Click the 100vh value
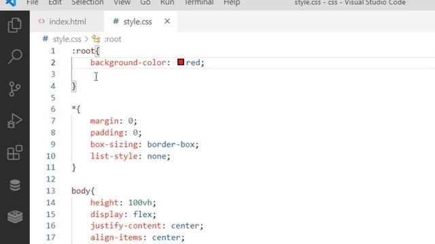435x244 pixels. [140, 203]
